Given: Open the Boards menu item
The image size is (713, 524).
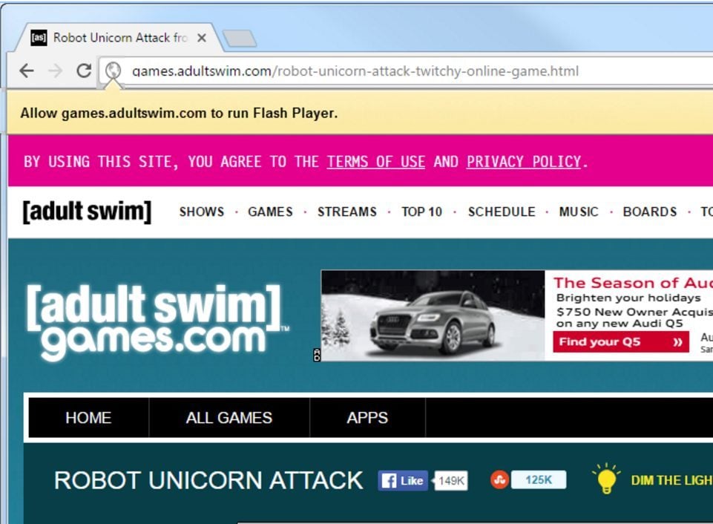Looking at the screenshot, I should [x=650, y=212].
